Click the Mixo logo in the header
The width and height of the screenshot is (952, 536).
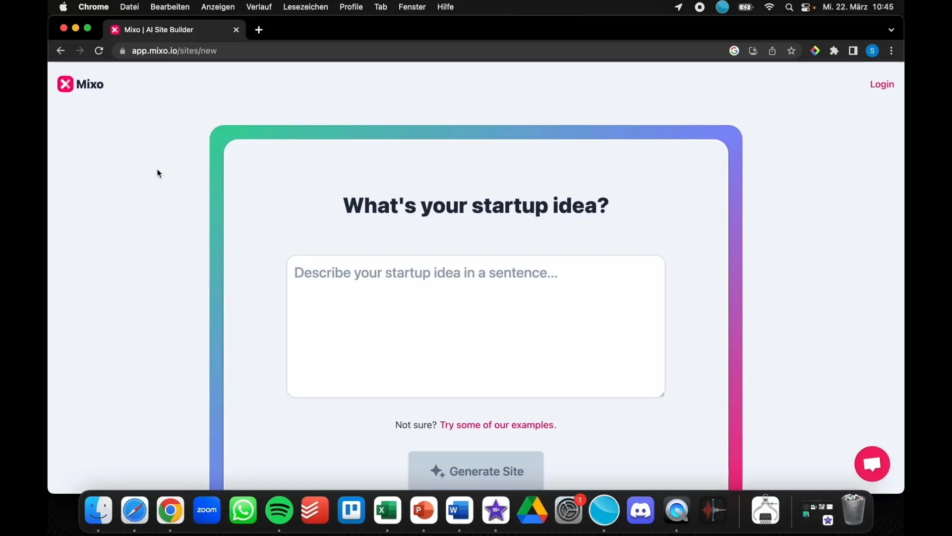[80, 84]
